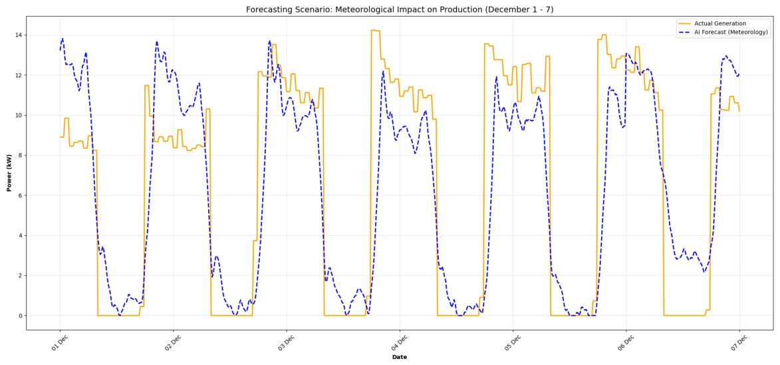Click the y-axis tick label '12'
780x365 pixels.
[19, 75]
